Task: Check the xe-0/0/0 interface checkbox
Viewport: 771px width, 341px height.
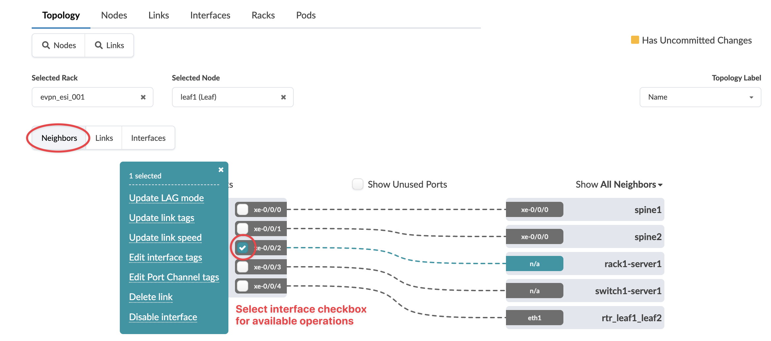Action: pyautogui.click(x=243, y=209)
